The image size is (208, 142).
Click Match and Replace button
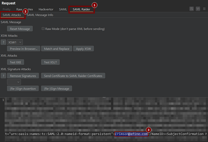tap(57, 49)
